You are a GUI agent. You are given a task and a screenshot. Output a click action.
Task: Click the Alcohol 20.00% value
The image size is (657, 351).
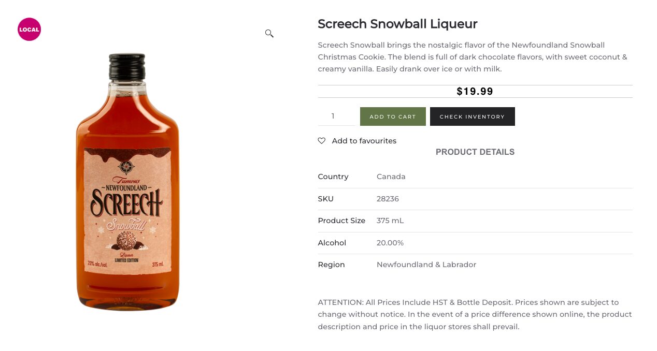390,243
